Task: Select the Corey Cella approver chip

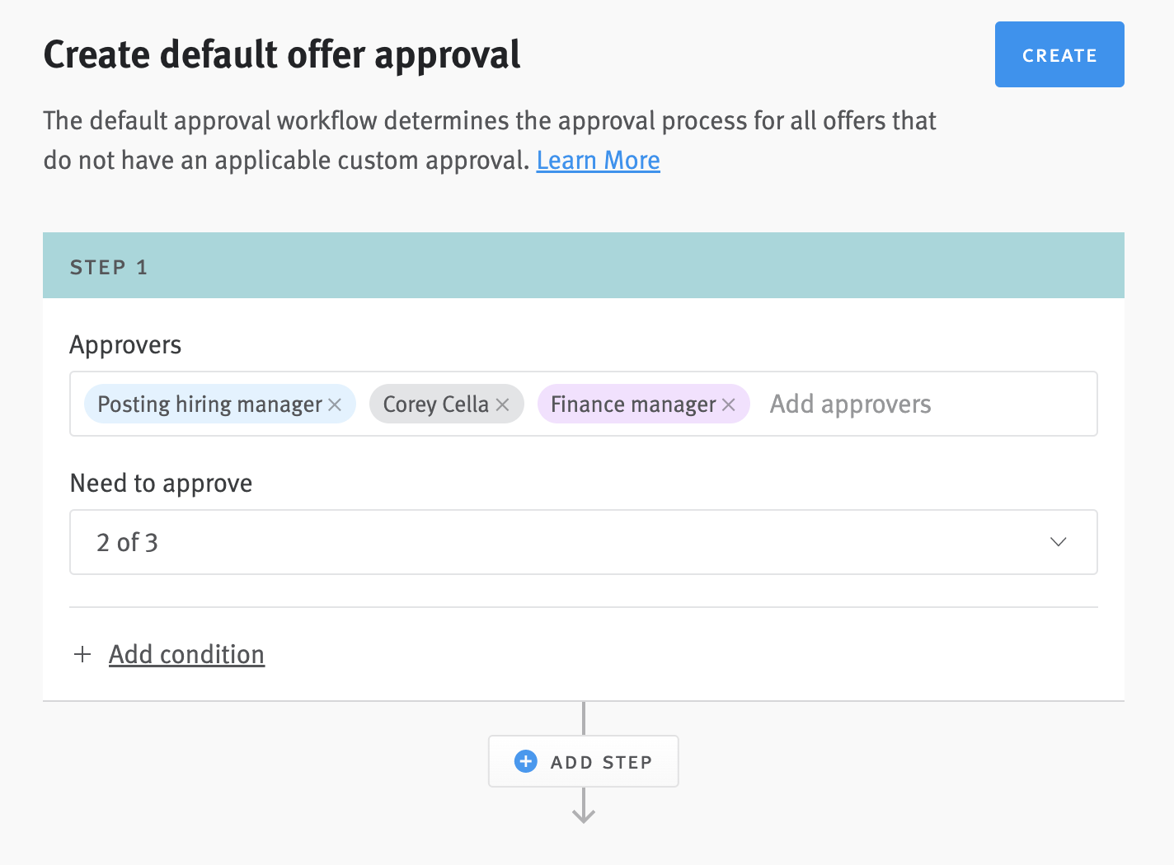Action: coord(437,404)
